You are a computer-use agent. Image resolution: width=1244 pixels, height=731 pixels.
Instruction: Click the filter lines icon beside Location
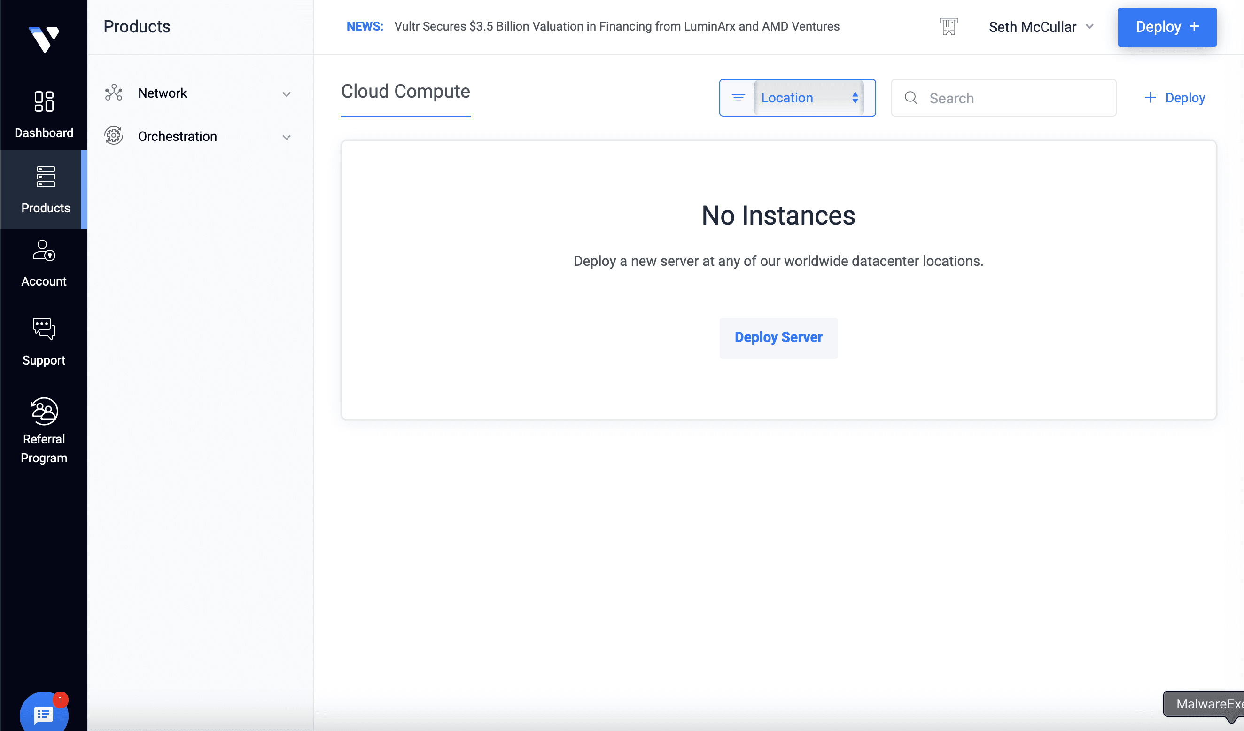point(738,98)
